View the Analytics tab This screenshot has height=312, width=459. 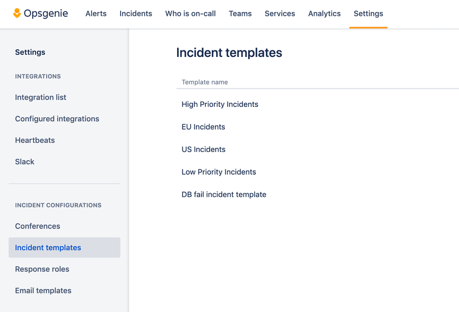[x=324, y=14]
